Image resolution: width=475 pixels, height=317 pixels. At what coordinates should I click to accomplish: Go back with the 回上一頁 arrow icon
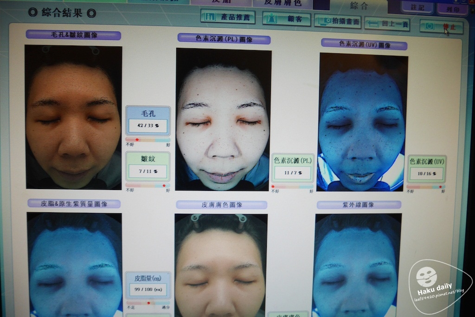click(373, 24)
